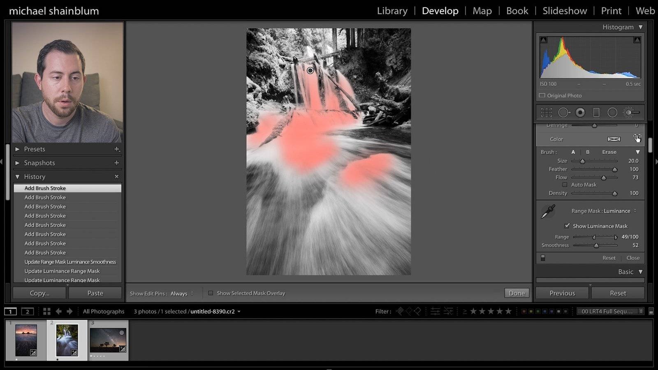Enable Show Selected Mask Overlay checkbox
Screen dimensions: 658x370
coord(211,293)
